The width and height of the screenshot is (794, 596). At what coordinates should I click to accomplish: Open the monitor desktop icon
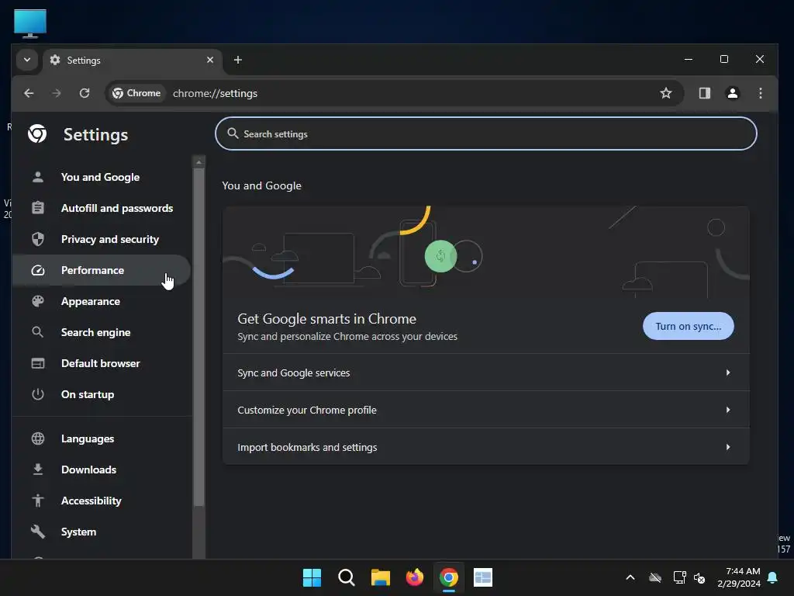[30, 24]
